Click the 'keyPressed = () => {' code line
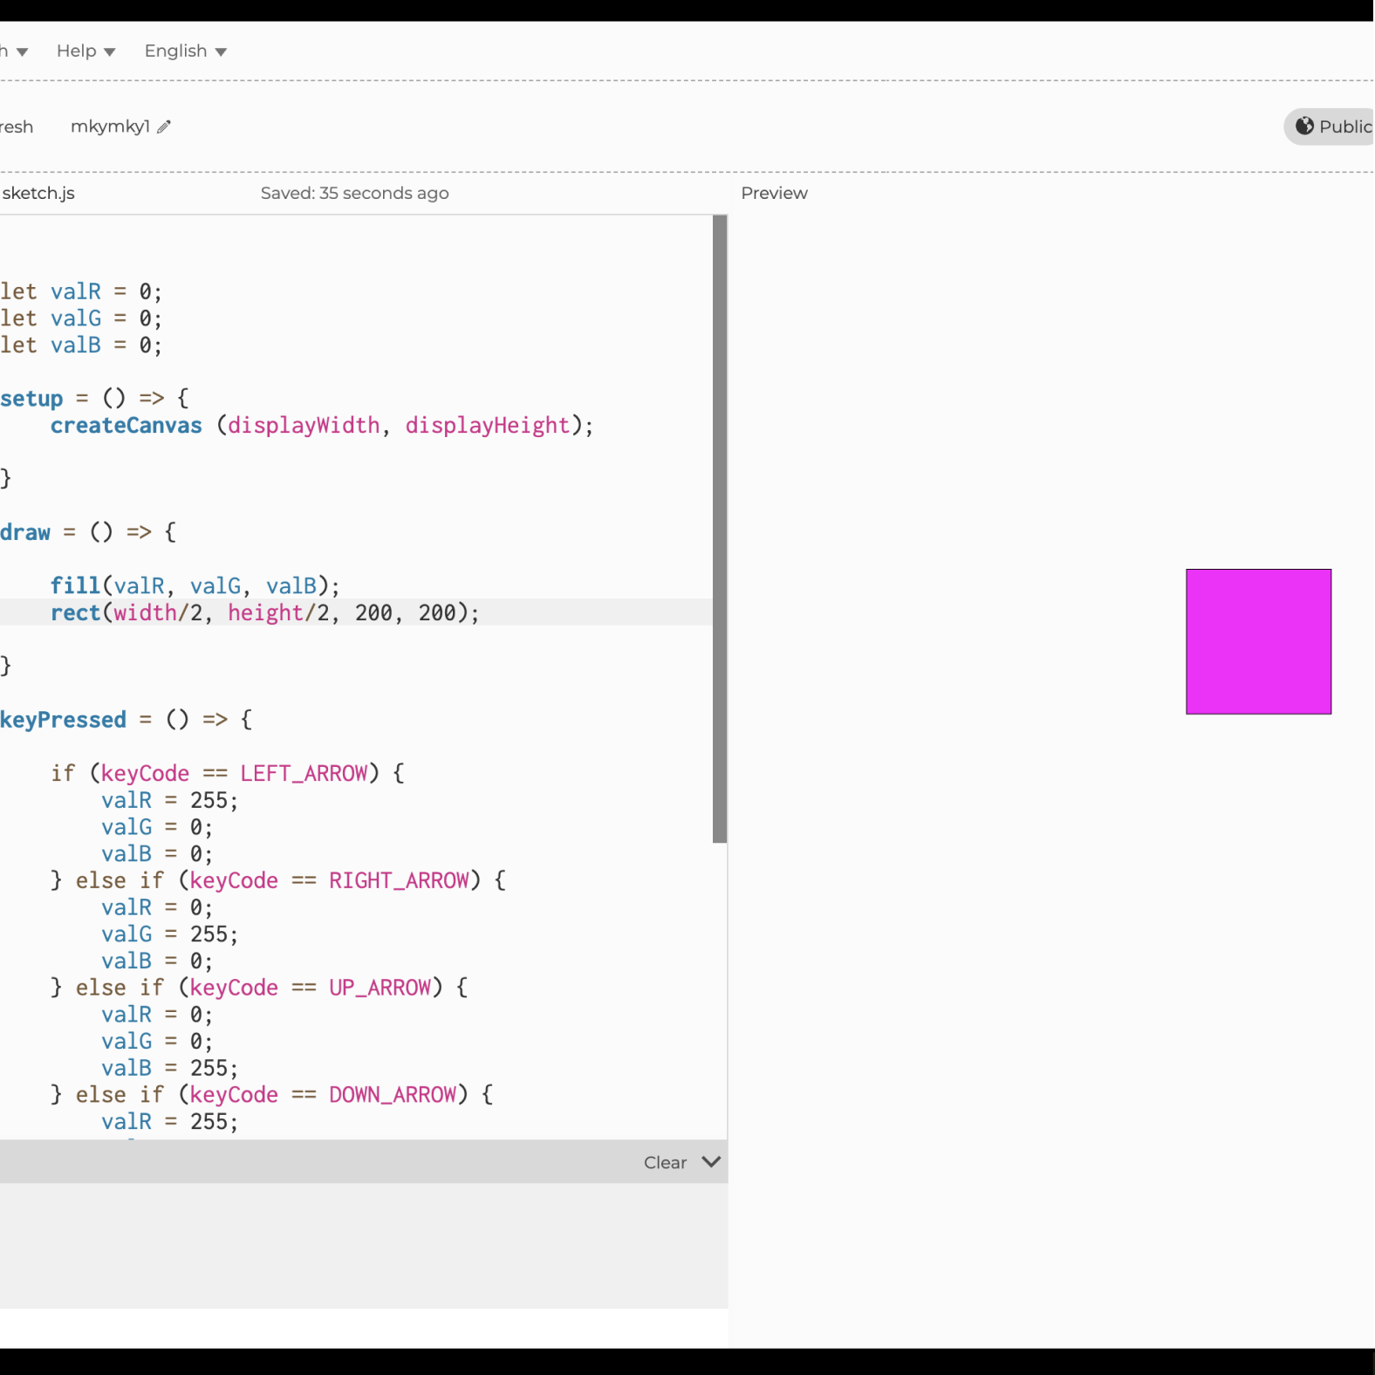 click(127, 720)
